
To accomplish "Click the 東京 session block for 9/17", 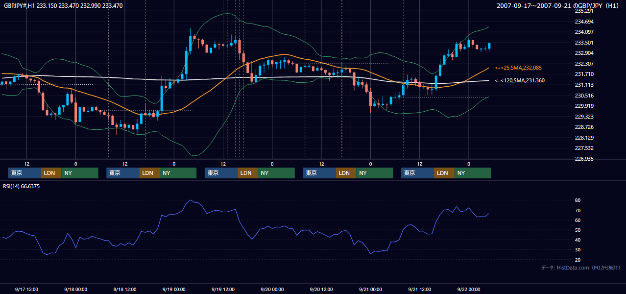I will click(x=24, y=173).
